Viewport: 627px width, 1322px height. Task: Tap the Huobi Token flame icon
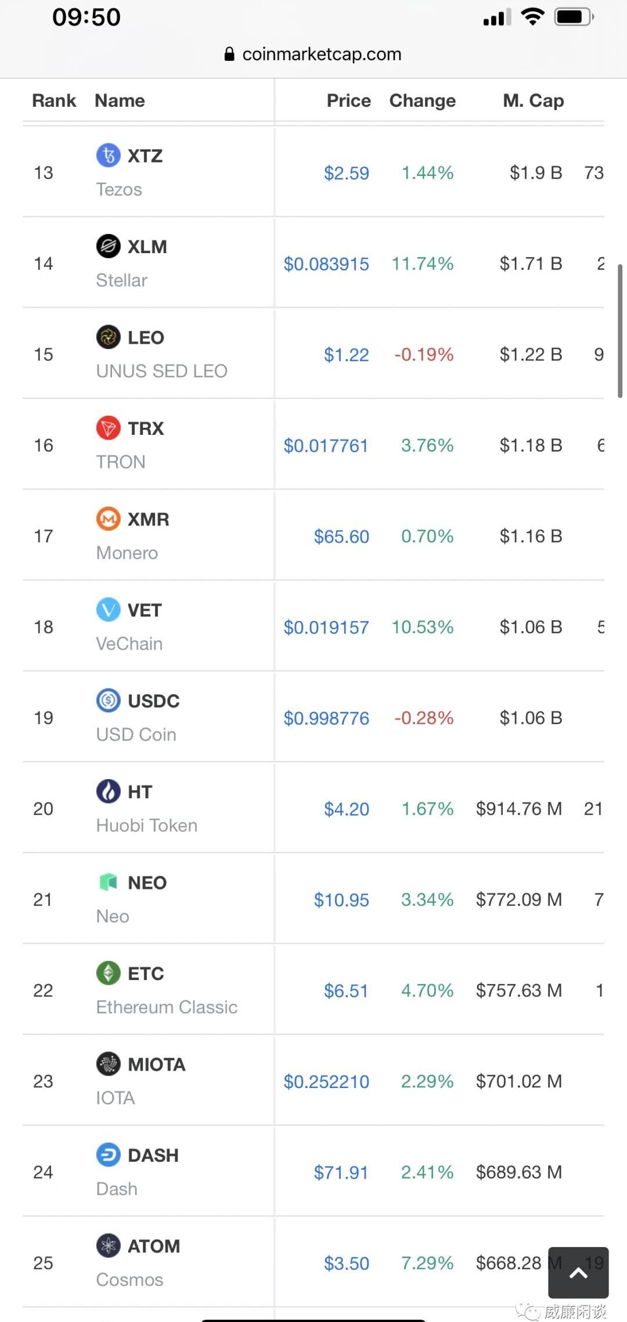[x=108, y=791]
